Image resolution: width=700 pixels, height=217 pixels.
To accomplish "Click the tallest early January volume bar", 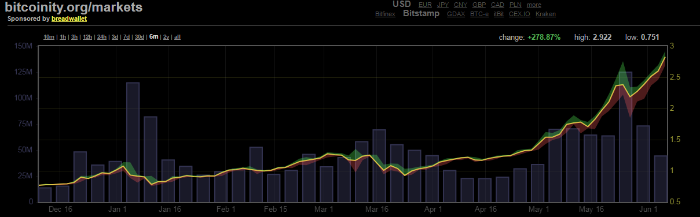I will coord(133,142).
